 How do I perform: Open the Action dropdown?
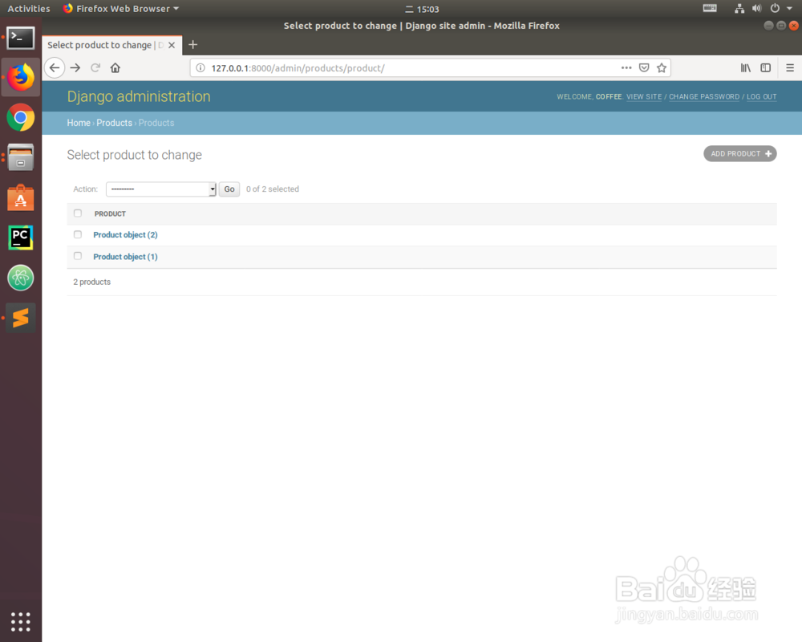click(161, 189)
